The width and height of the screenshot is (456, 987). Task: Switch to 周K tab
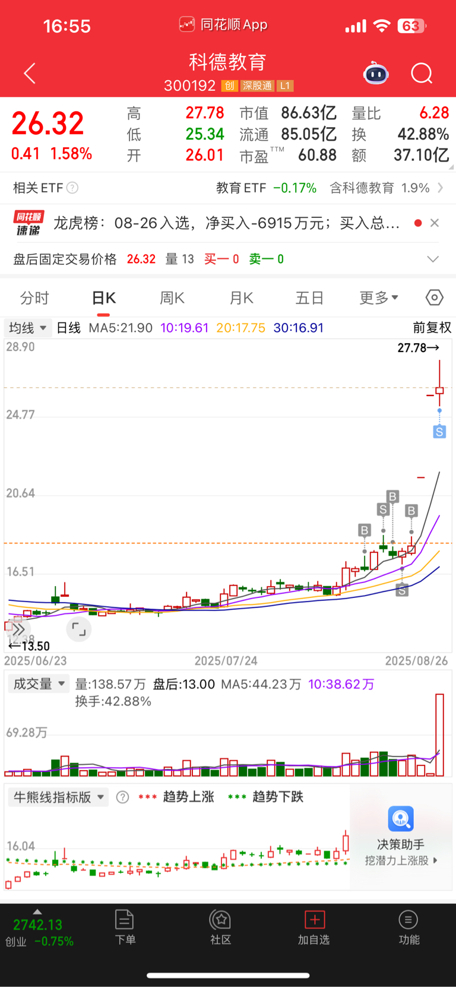[x=172, y=298]
